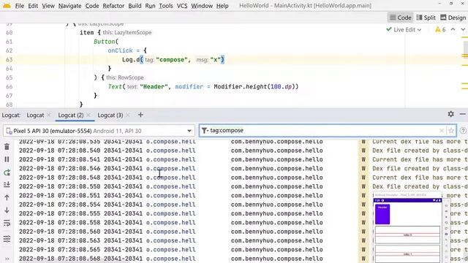Image resolution: width=468 pixels, height=263 pixels.
Task: Pause Logcat output
Action: [x=7, y=159]
